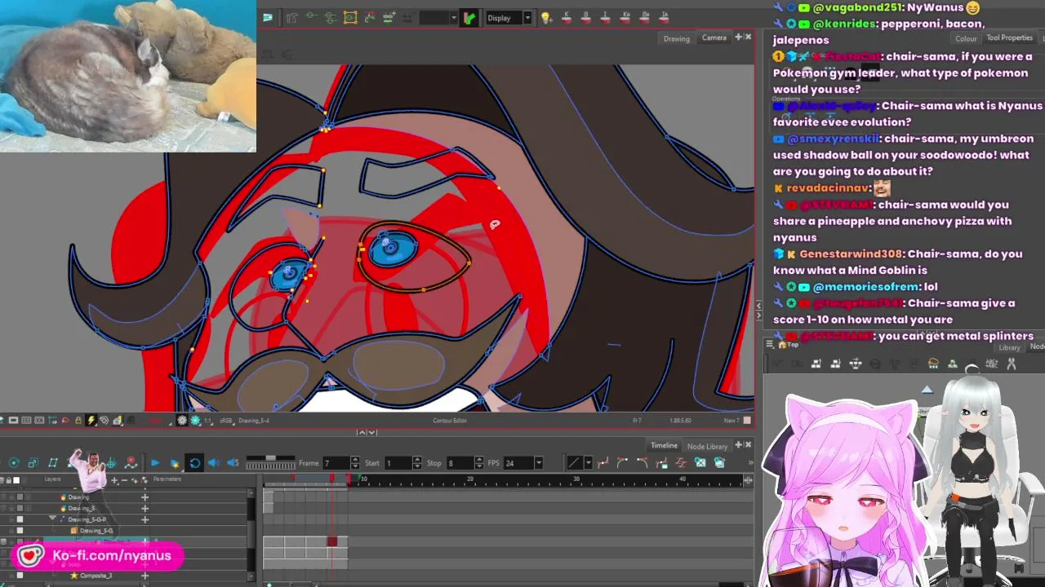Open the Node Library tab
Image resolution: width=1045 pixels, height=587 pixels.
(707, 446)
